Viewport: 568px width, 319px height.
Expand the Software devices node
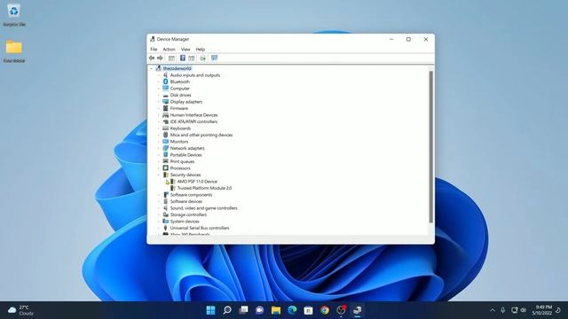pyautogui.click(x=159, y=201)
